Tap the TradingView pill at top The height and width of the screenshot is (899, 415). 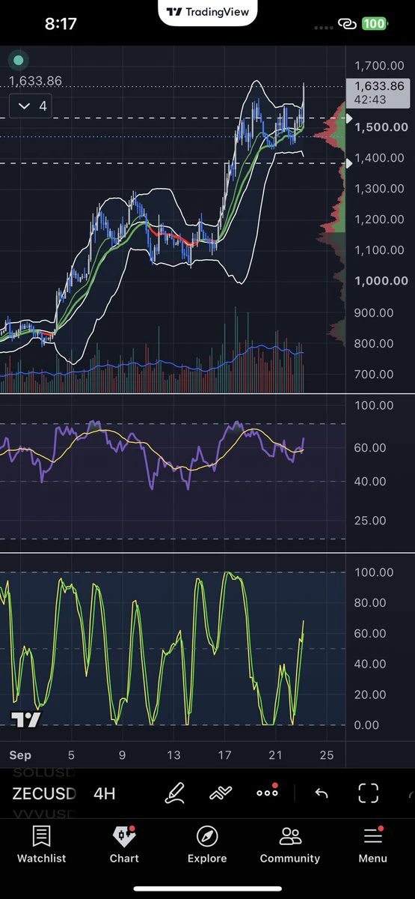(x=208, y=13)
